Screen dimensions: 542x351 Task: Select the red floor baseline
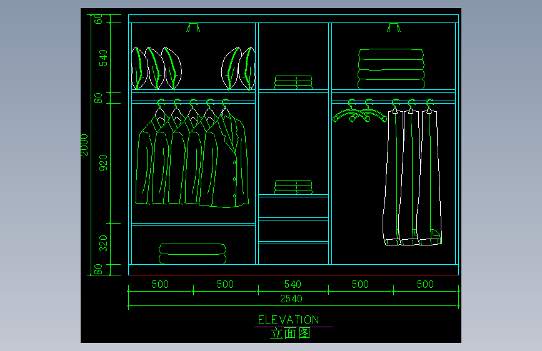pos(293,275)
